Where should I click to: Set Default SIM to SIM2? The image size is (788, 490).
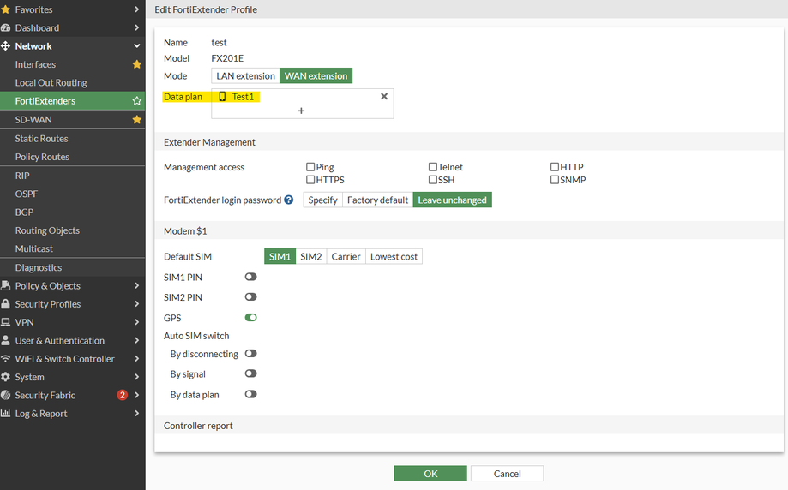tap(311, 256)
